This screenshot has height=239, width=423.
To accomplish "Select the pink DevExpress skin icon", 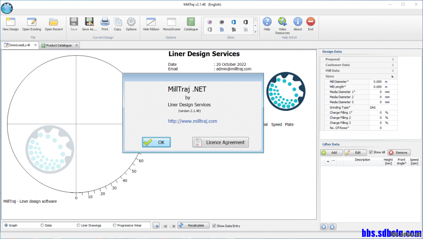I will point(210,22).
